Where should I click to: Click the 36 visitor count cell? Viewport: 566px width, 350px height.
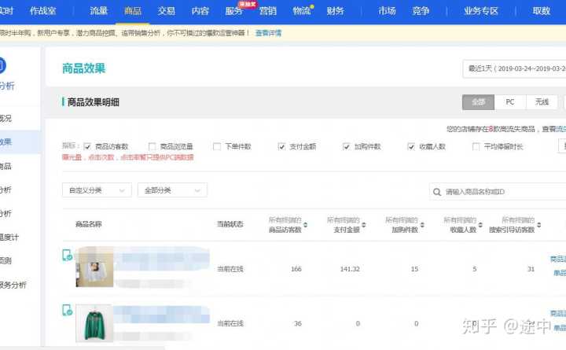pos(297,323)
